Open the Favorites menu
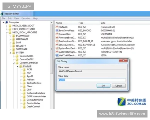Image resolution: width=150 pixels, height=120 pixels. pyautogui.click(x=26, y=18)
